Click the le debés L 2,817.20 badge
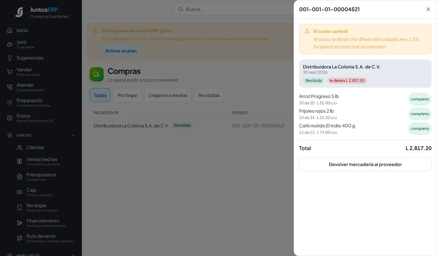The height and width of the screenshot is (256, 437). tap(347, 81)
